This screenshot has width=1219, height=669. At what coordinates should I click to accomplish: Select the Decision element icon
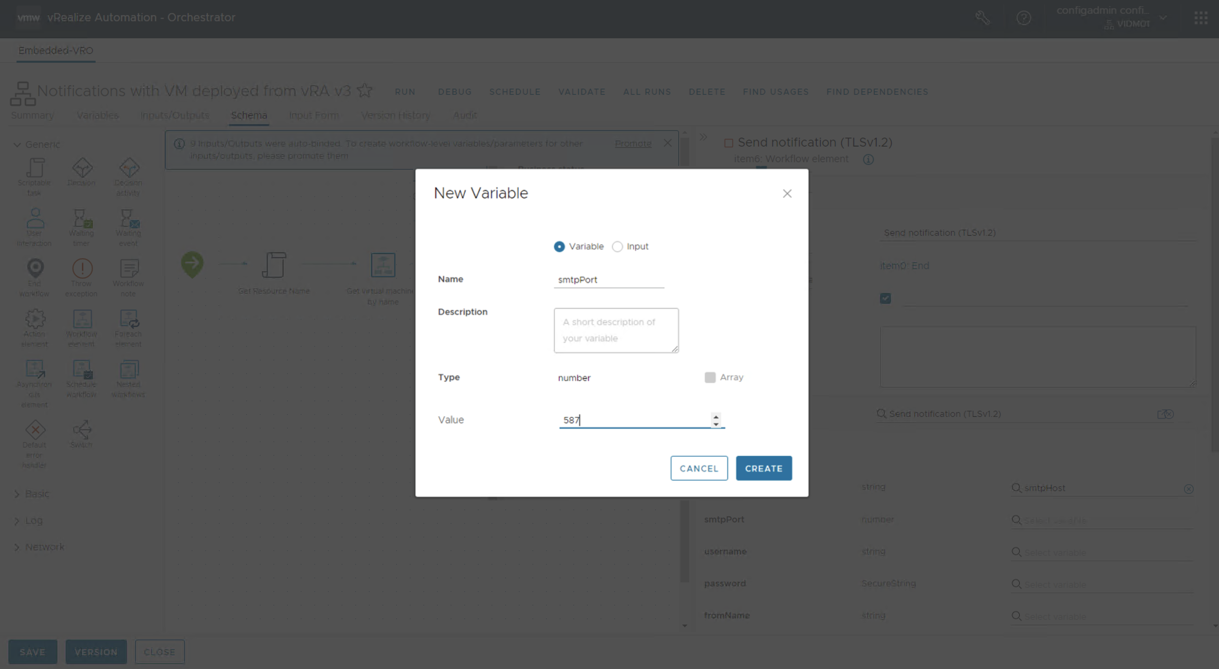pos(82,168)
